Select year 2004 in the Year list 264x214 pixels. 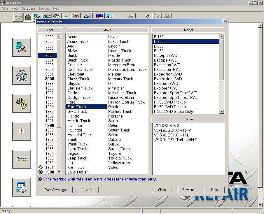click(50, 60)
